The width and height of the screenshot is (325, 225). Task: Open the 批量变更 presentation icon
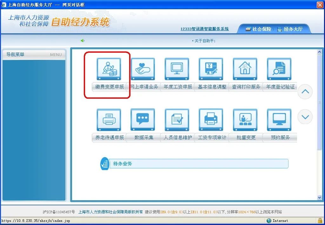pos(245,120)
